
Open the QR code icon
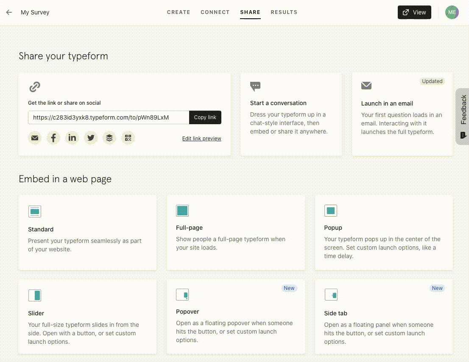pos(128,138)
